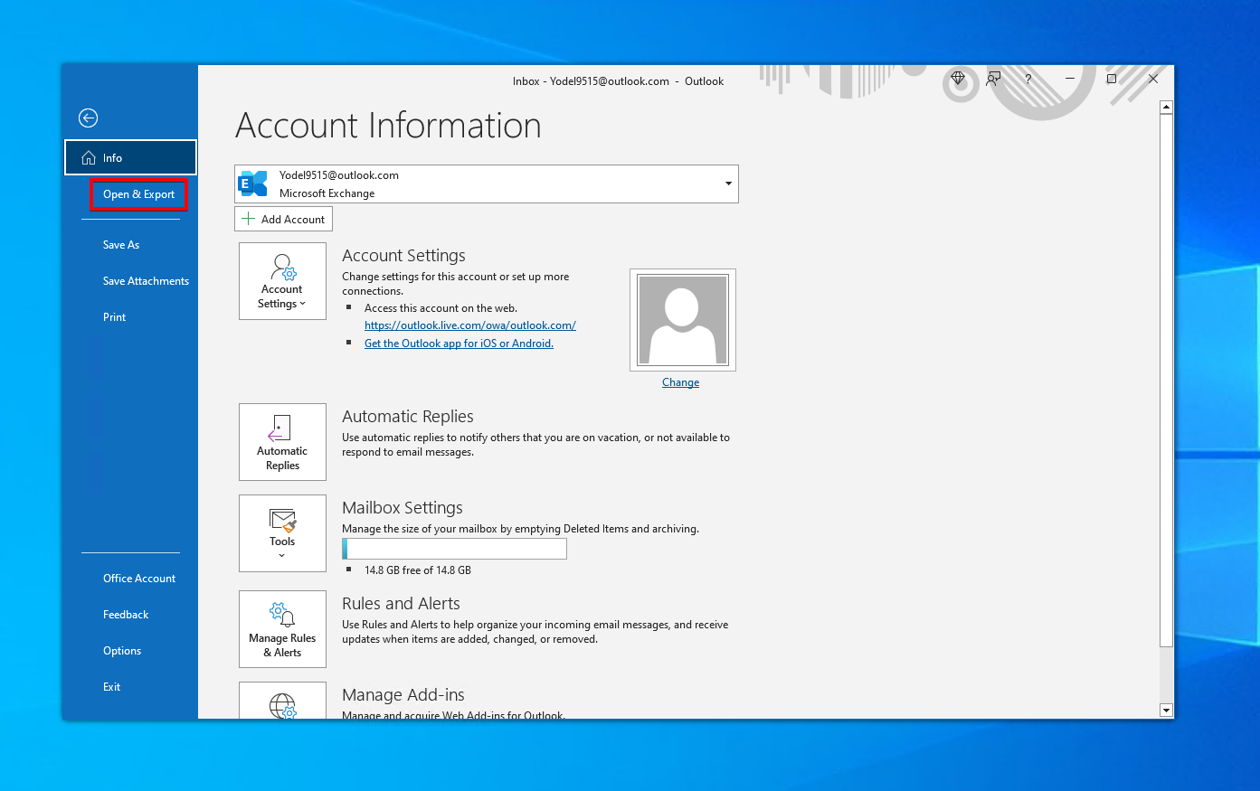1260x791 pixels.
Task: Expand the account selector dropdown arrow
Action: tap(728, 184)
